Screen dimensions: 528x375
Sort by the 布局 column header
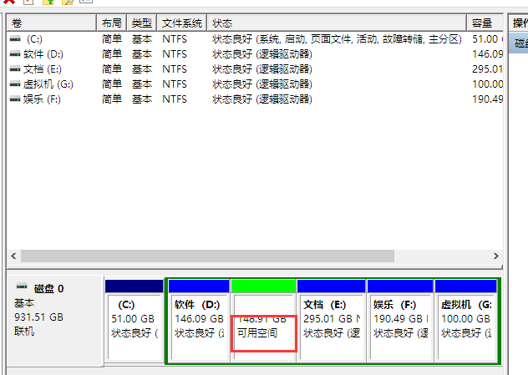pyautogui.click(x=112, y=23)
